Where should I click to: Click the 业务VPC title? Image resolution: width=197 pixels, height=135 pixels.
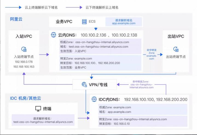tap(64, 22)
